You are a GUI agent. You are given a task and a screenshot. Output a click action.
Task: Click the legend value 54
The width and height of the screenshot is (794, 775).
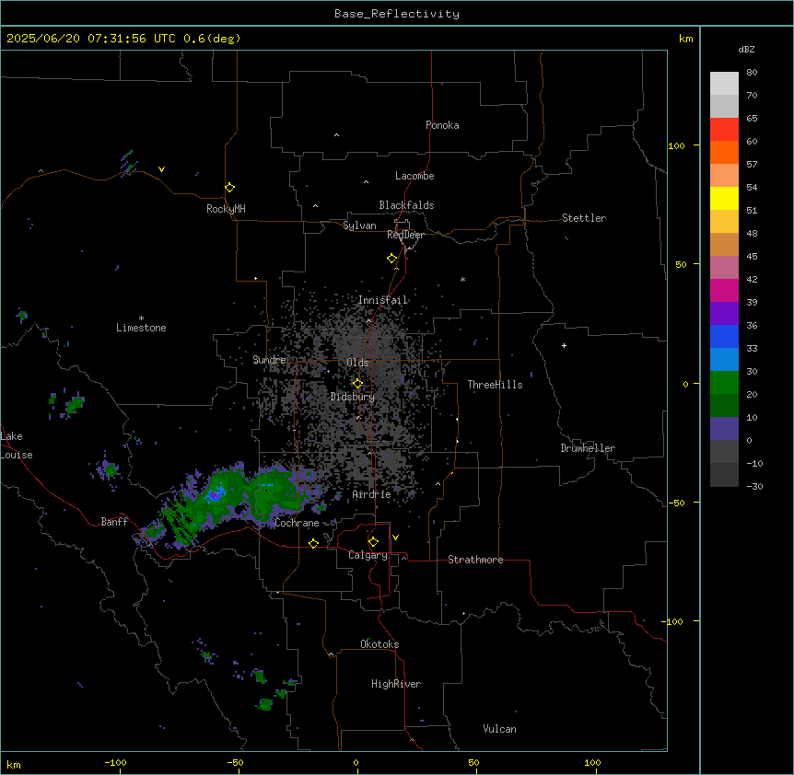pyautogui.click(x=752, y=187)
